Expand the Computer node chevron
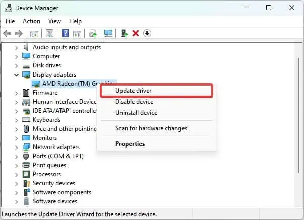The width and height of the screenshot is (304, 220). (16, 57)
